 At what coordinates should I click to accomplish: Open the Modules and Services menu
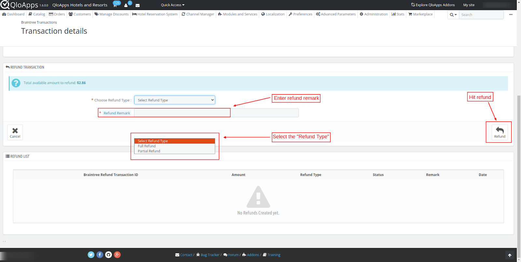click(238, 14)
